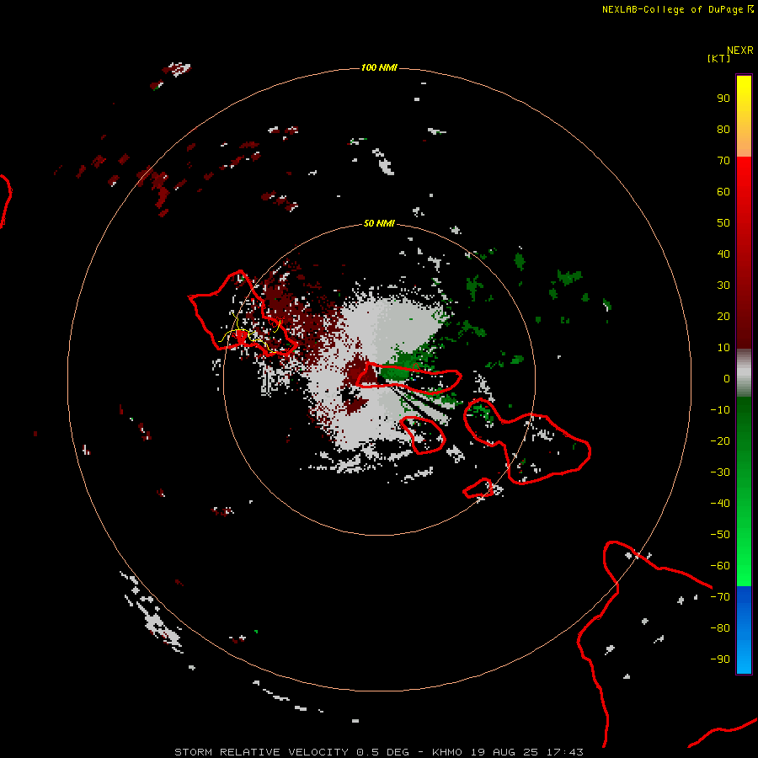Choose the positive 30 scale label

tap(723, 286)
